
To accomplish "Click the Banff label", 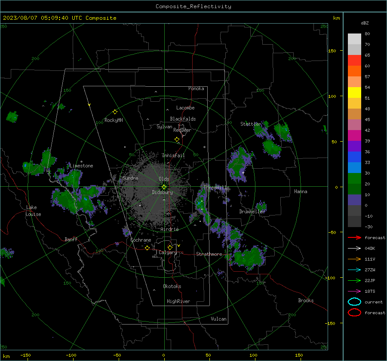I will point(71,240).
